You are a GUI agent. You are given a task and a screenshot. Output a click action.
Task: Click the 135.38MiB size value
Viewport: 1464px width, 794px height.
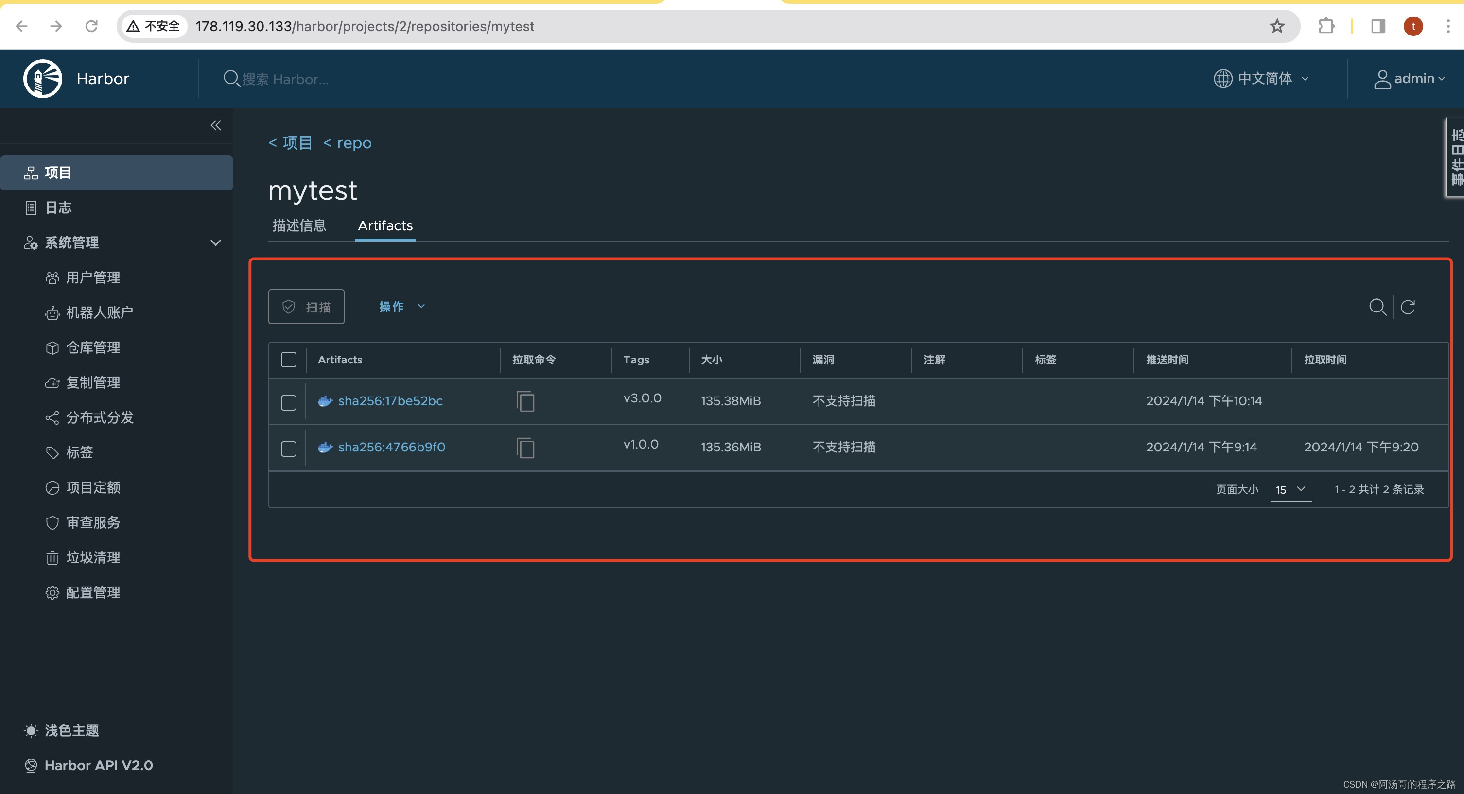pos(731,401)
